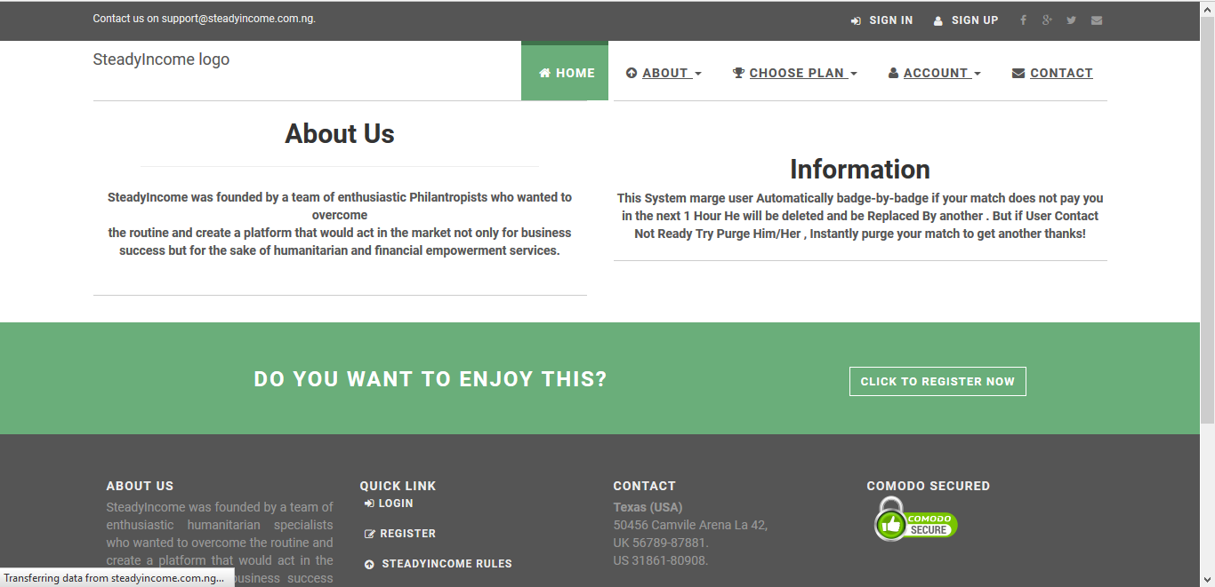
Task: Open the REGISTER quick link in footer
Action: pyautogui.click(x=400, y=534)
